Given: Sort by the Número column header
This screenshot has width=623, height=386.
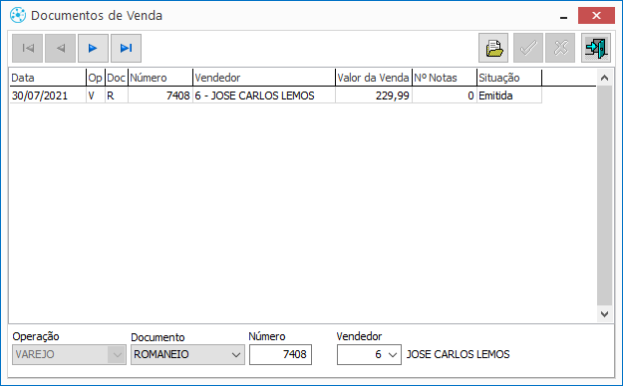Looking at the screenshot, I should tap(160, 78).
